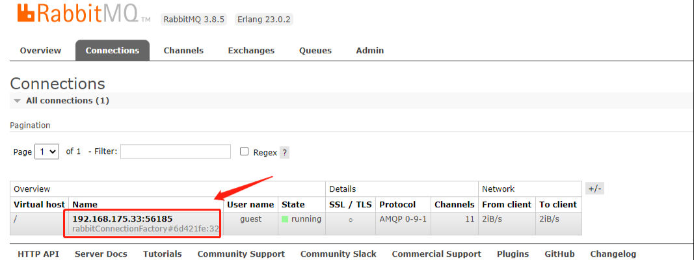This screenshot has width=694, height=260.
Task: Focus the Filter input field
Action: pos(176,151)
